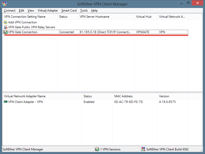This screenshot has height=154, width=205.
Task: Click the VPN Client Adapter network card icon
Action: pyautogui.click(x=6, y=102)
